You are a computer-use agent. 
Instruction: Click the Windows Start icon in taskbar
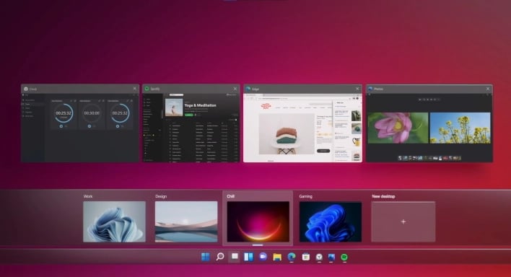coord(205,257)
